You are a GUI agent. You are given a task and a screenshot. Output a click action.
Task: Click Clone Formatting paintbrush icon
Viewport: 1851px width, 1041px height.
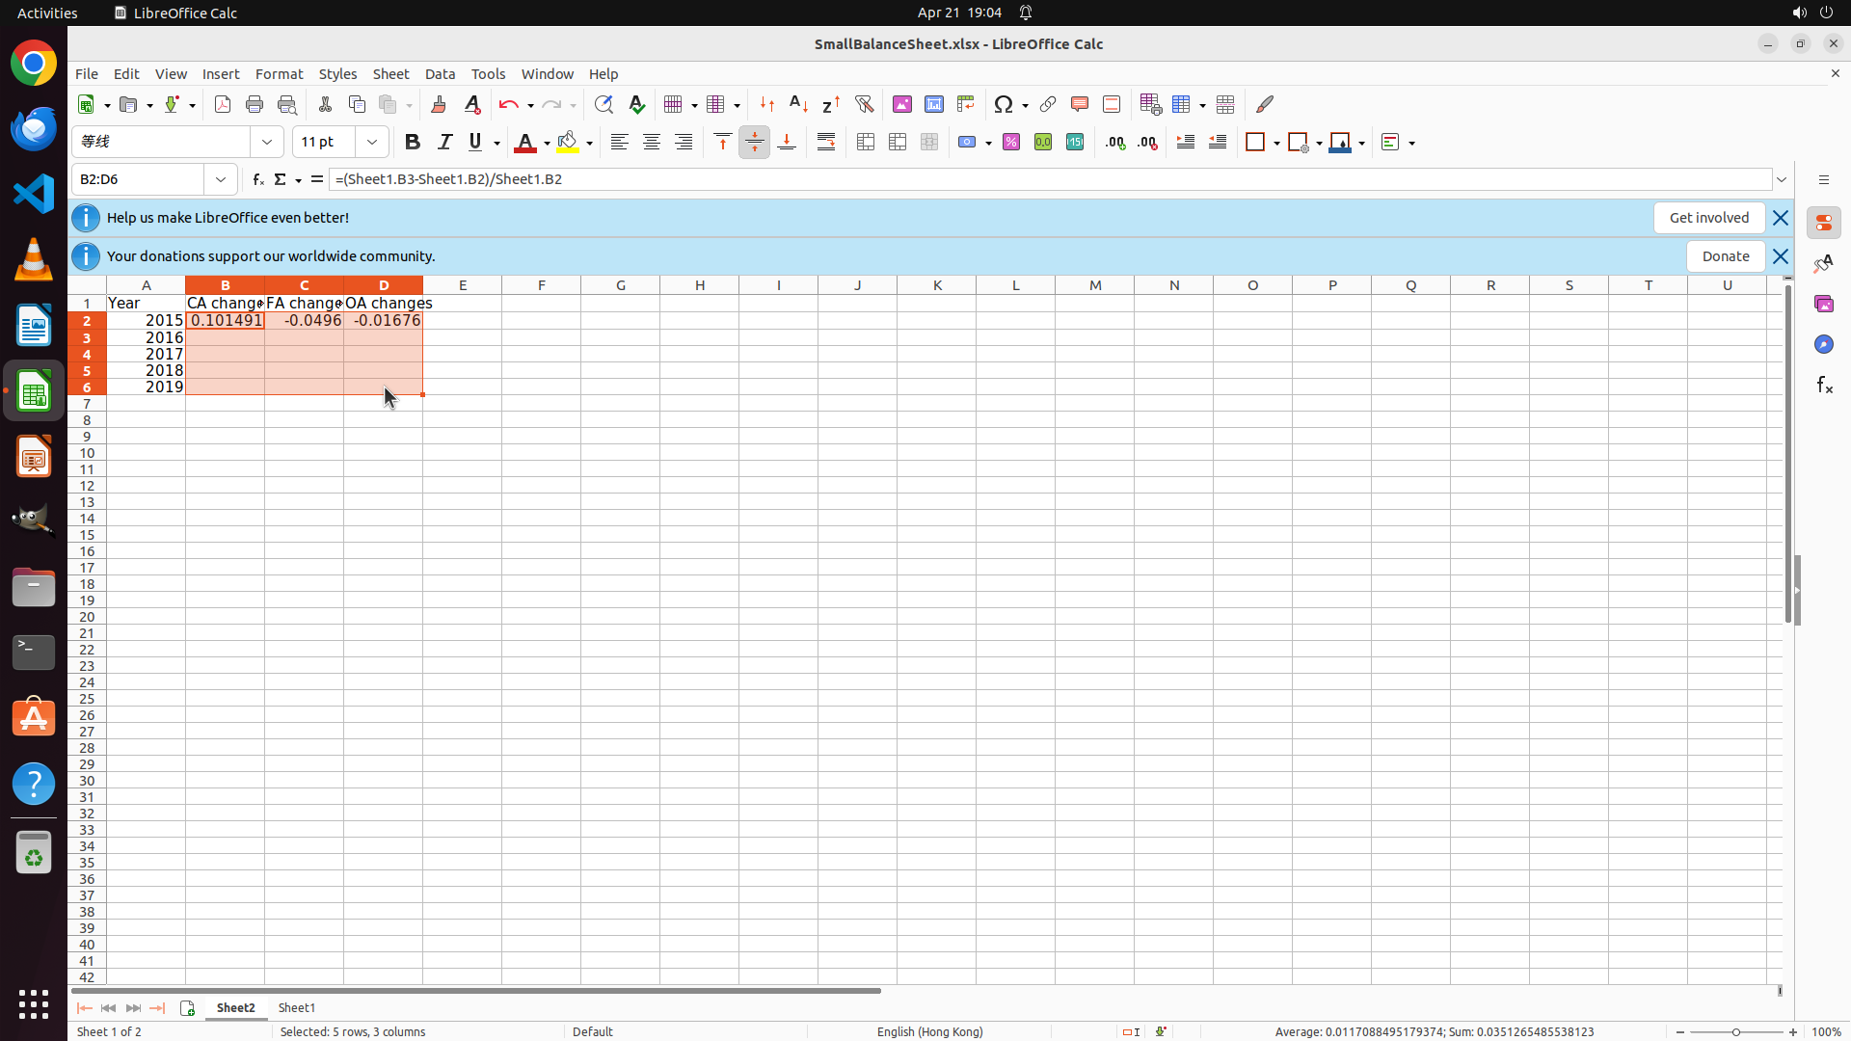(439, 104)
